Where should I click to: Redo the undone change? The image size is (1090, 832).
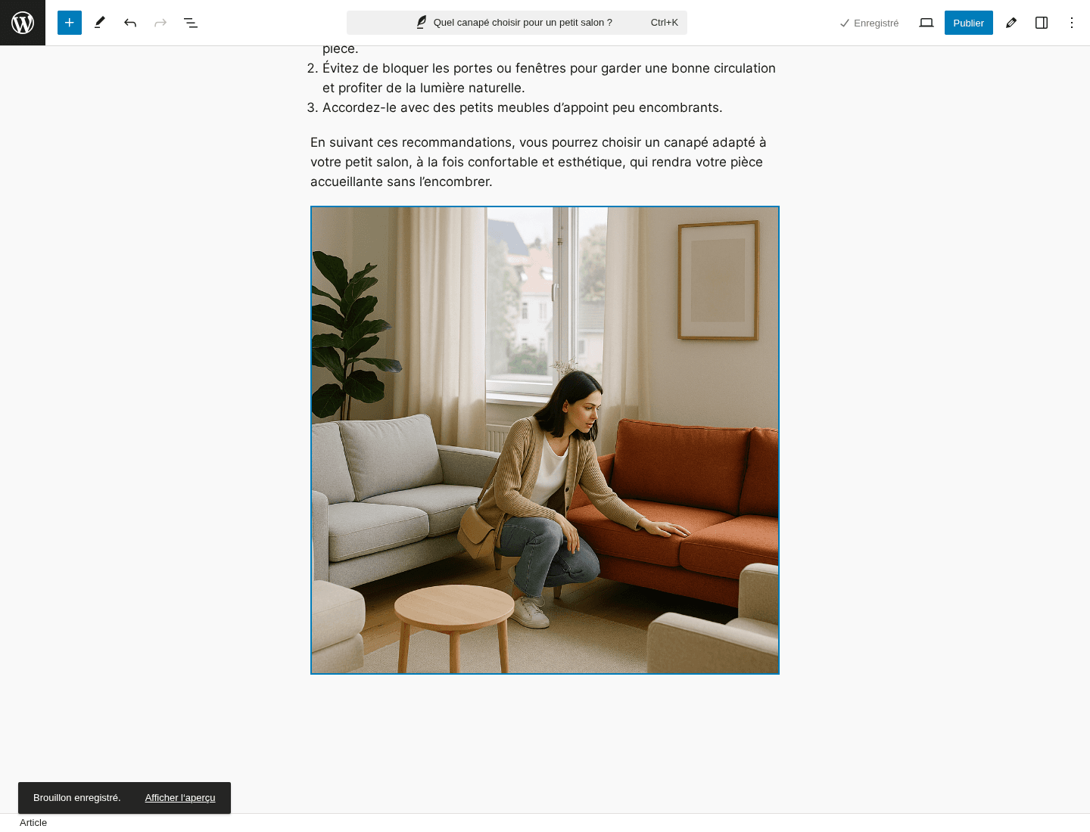click(160, 23)
